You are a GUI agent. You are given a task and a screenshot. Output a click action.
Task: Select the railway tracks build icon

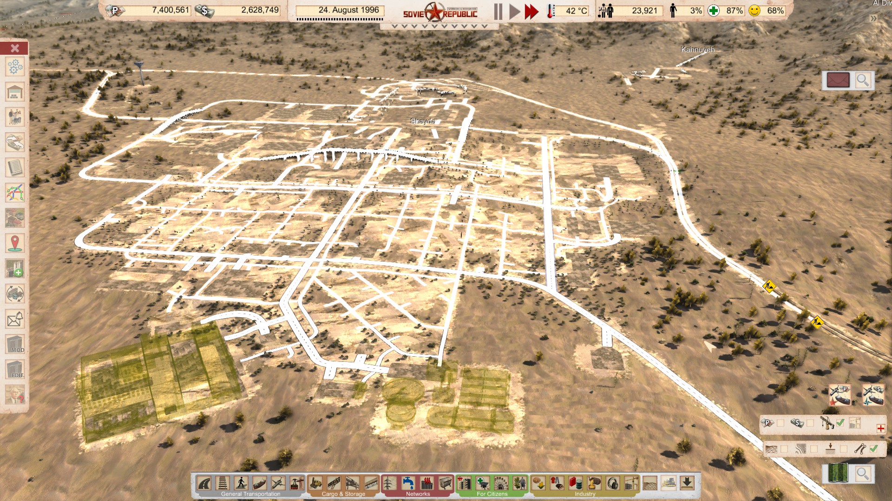pos(223,483)
